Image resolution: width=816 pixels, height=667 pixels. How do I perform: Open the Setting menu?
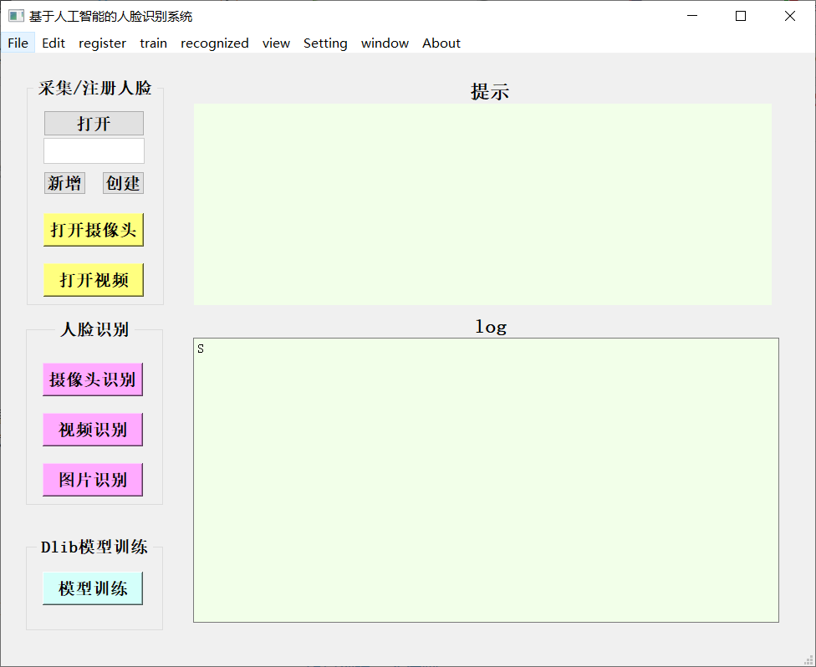325,43
